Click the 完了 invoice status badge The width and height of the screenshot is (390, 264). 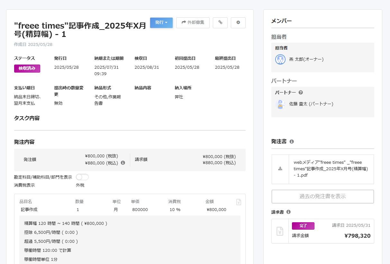303,226
